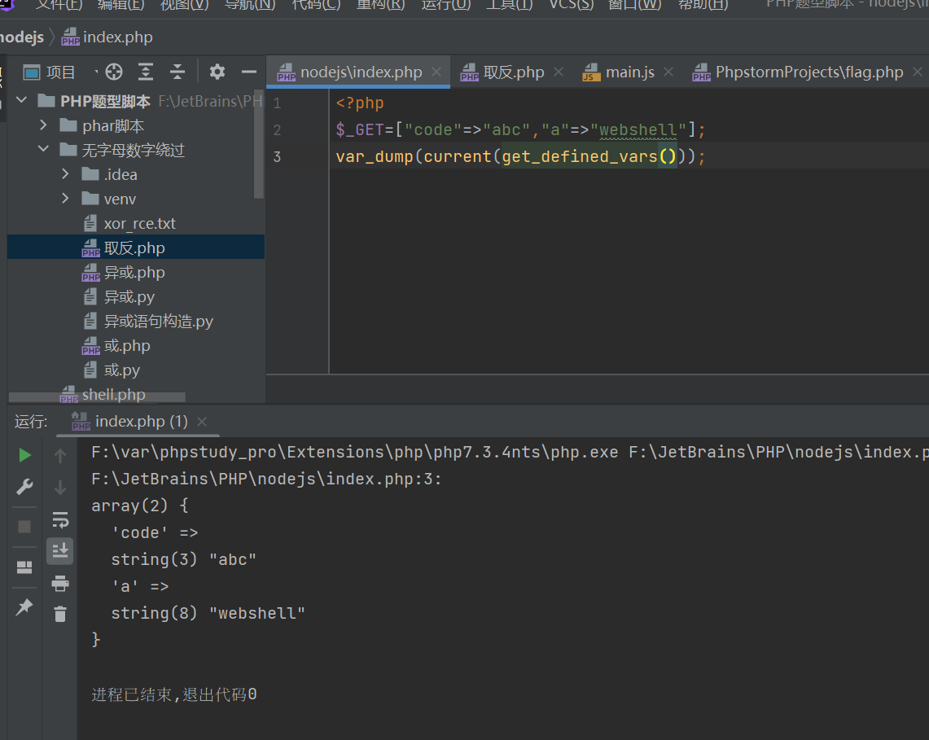Expand the phar脚本 folder
The height and width of the screenshot is (740, 929).
tap(43, 125)
